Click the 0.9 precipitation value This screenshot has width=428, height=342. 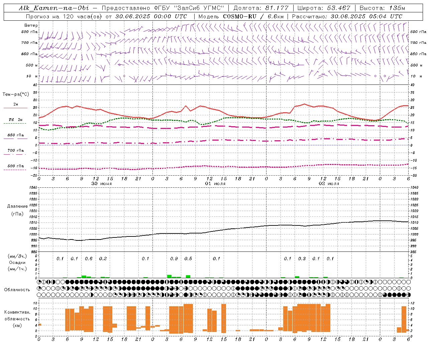(174, 259)
